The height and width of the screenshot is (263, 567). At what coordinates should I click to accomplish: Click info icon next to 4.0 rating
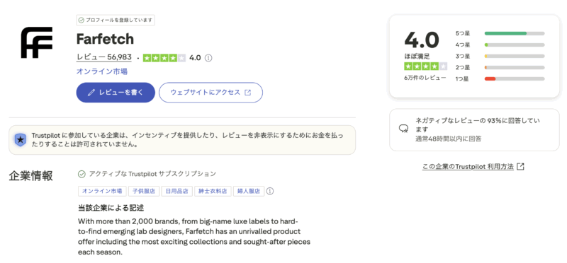tap(208, 58)
